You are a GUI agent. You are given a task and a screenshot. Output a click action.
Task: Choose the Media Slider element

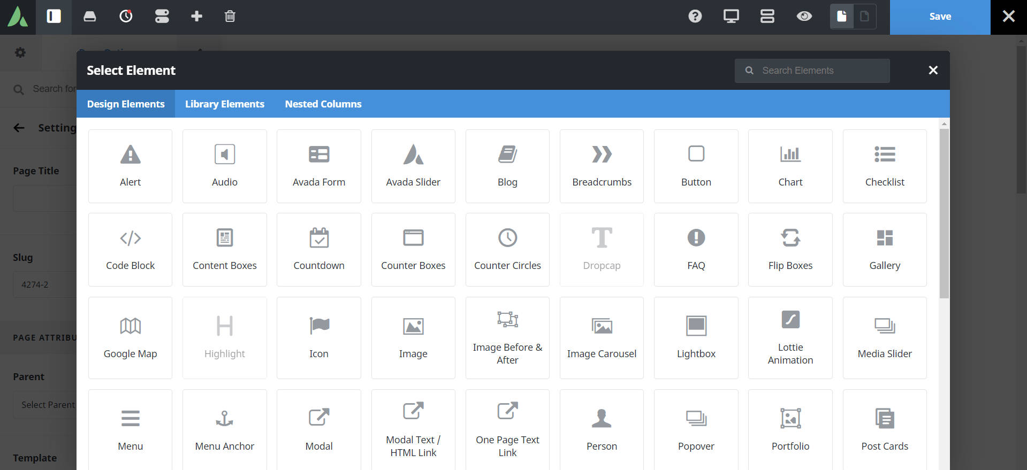click(885, 338)
